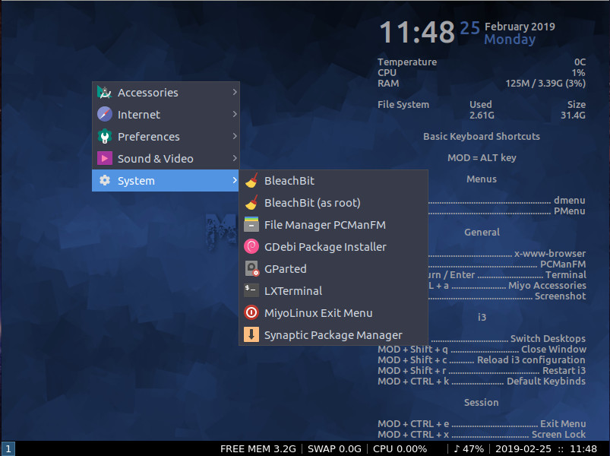
Task: Click the RAM usage '125M / 3.39G (3%)'
Action: (545, 84)
